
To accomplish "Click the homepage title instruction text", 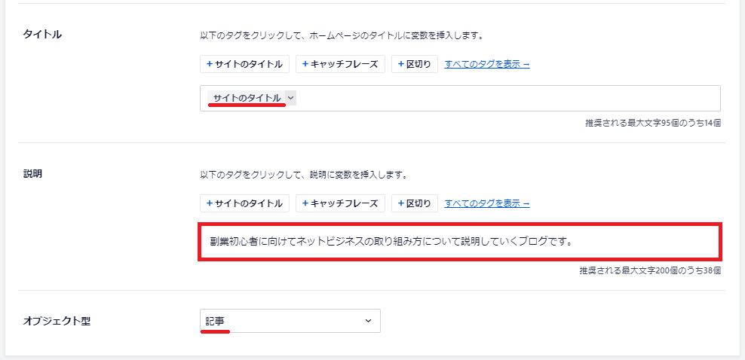I will coord(342,35).
